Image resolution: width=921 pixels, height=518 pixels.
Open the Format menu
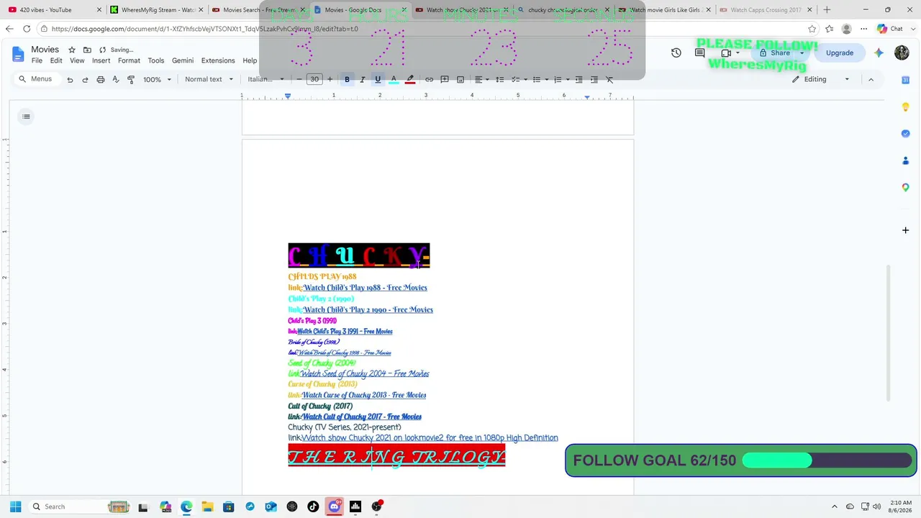point(129,61)
